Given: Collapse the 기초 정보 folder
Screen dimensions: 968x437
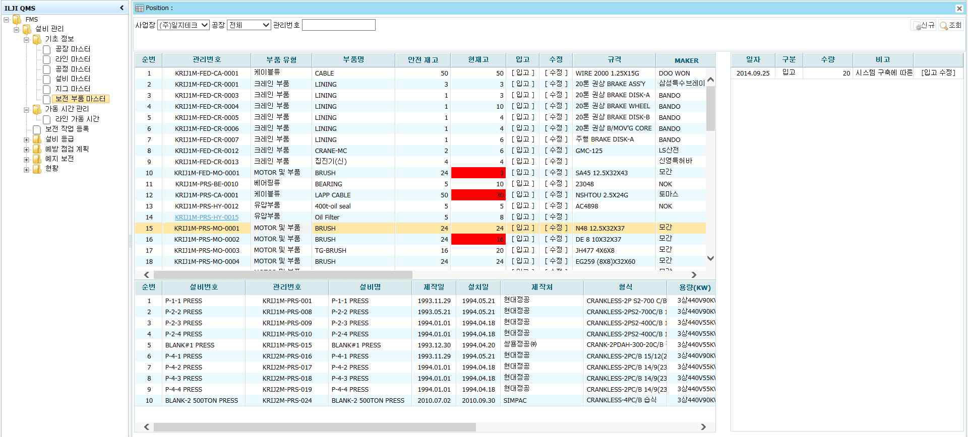Looking at the screenshot, I should pyautogui.click(x=26, y=39).
